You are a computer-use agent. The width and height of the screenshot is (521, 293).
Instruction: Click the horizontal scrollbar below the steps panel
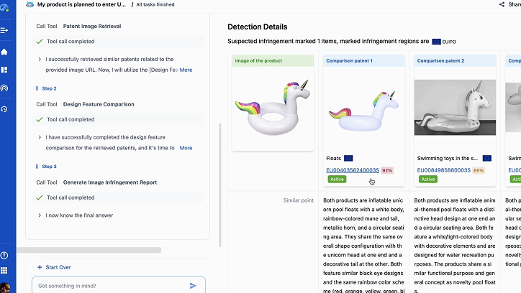click(89, 250)
